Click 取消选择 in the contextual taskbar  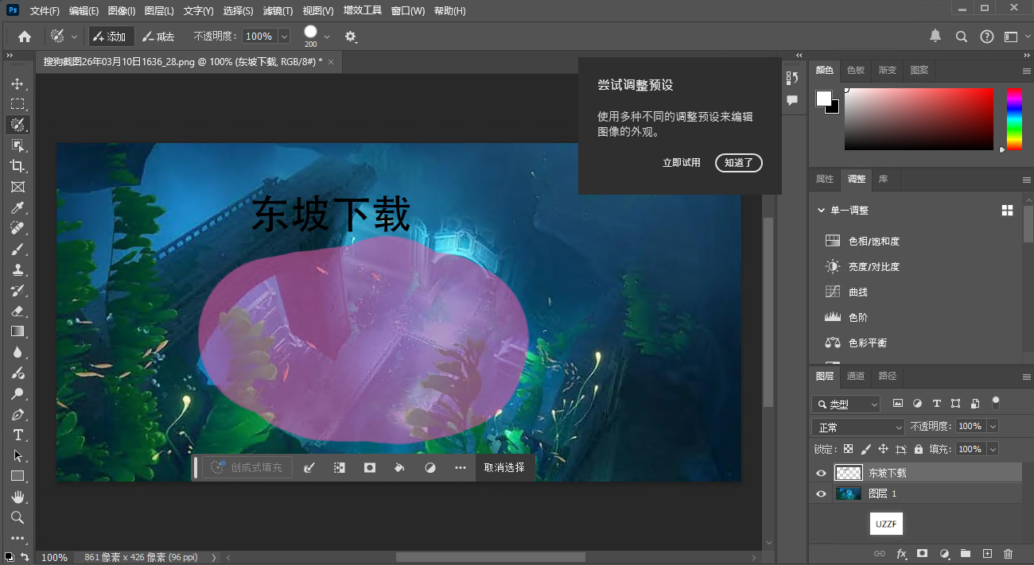[504, 467]
